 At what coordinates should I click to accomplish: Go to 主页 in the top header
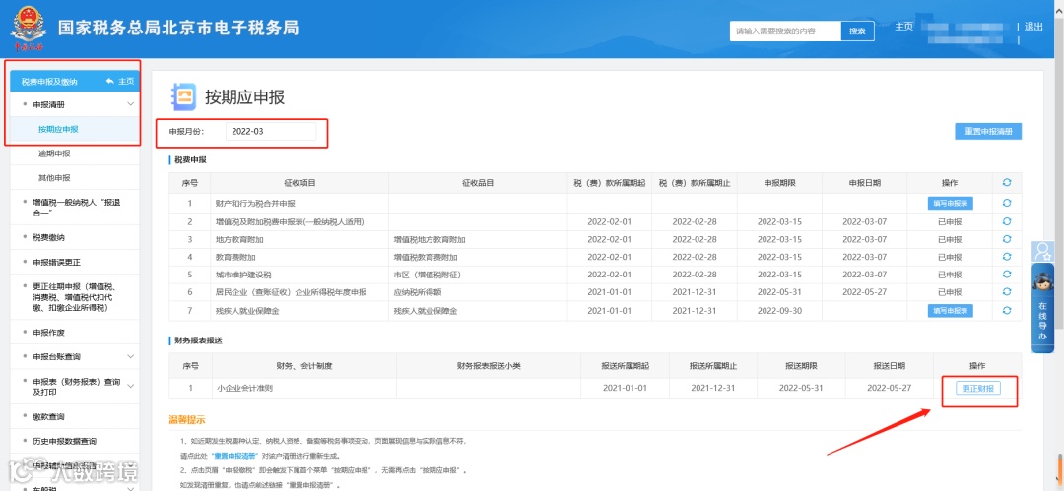pyautogui.click(x=903, y=27)
